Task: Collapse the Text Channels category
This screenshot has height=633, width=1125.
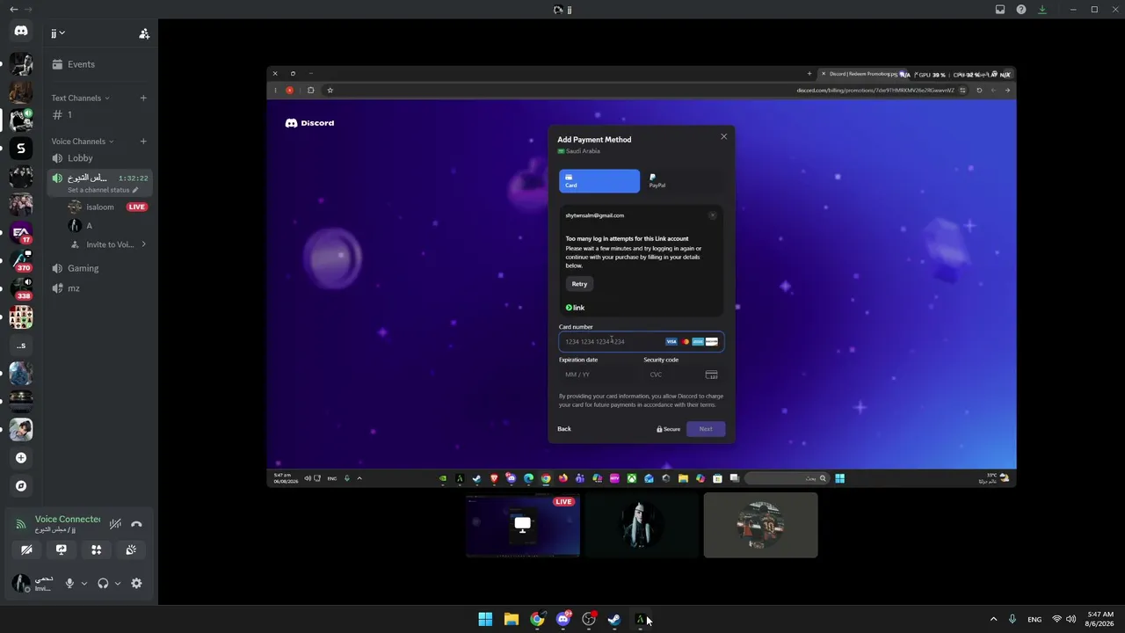Action: pos(80,98)
